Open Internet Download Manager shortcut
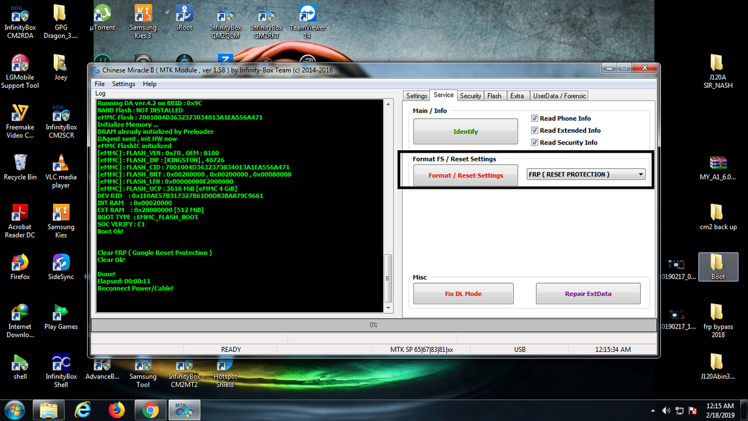 pos(20,320)
